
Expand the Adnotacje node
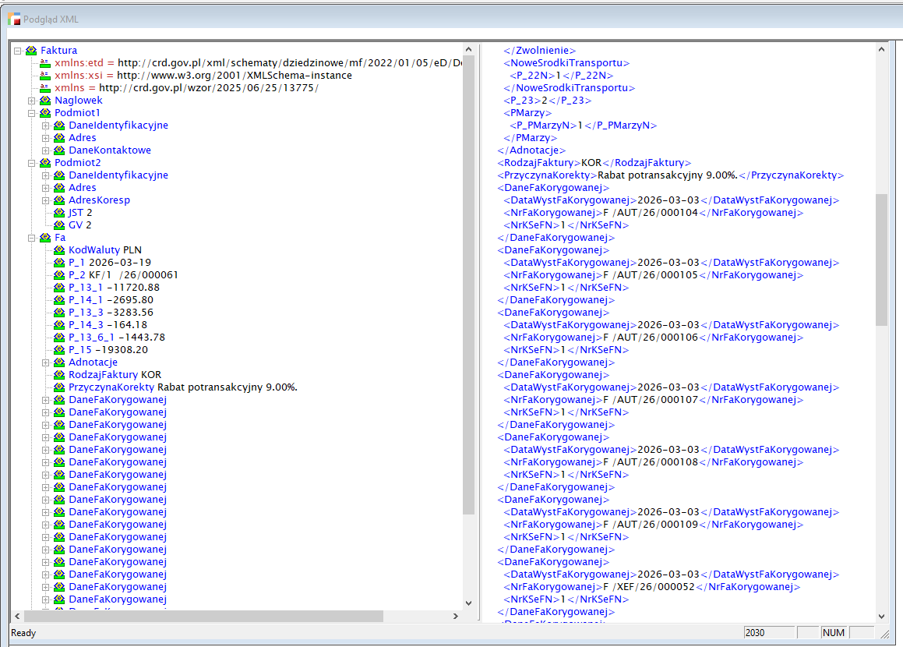[x=46, y=362]
